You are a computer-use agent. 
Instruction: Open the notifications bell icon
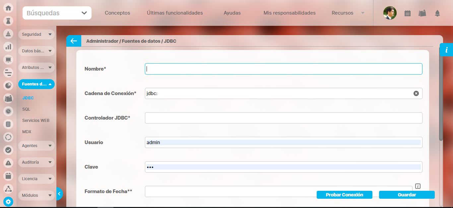437,13
